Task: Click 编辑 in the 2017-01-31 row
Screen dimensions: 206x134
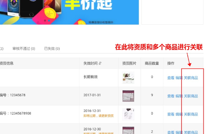Action: click(x=179, y=96)
